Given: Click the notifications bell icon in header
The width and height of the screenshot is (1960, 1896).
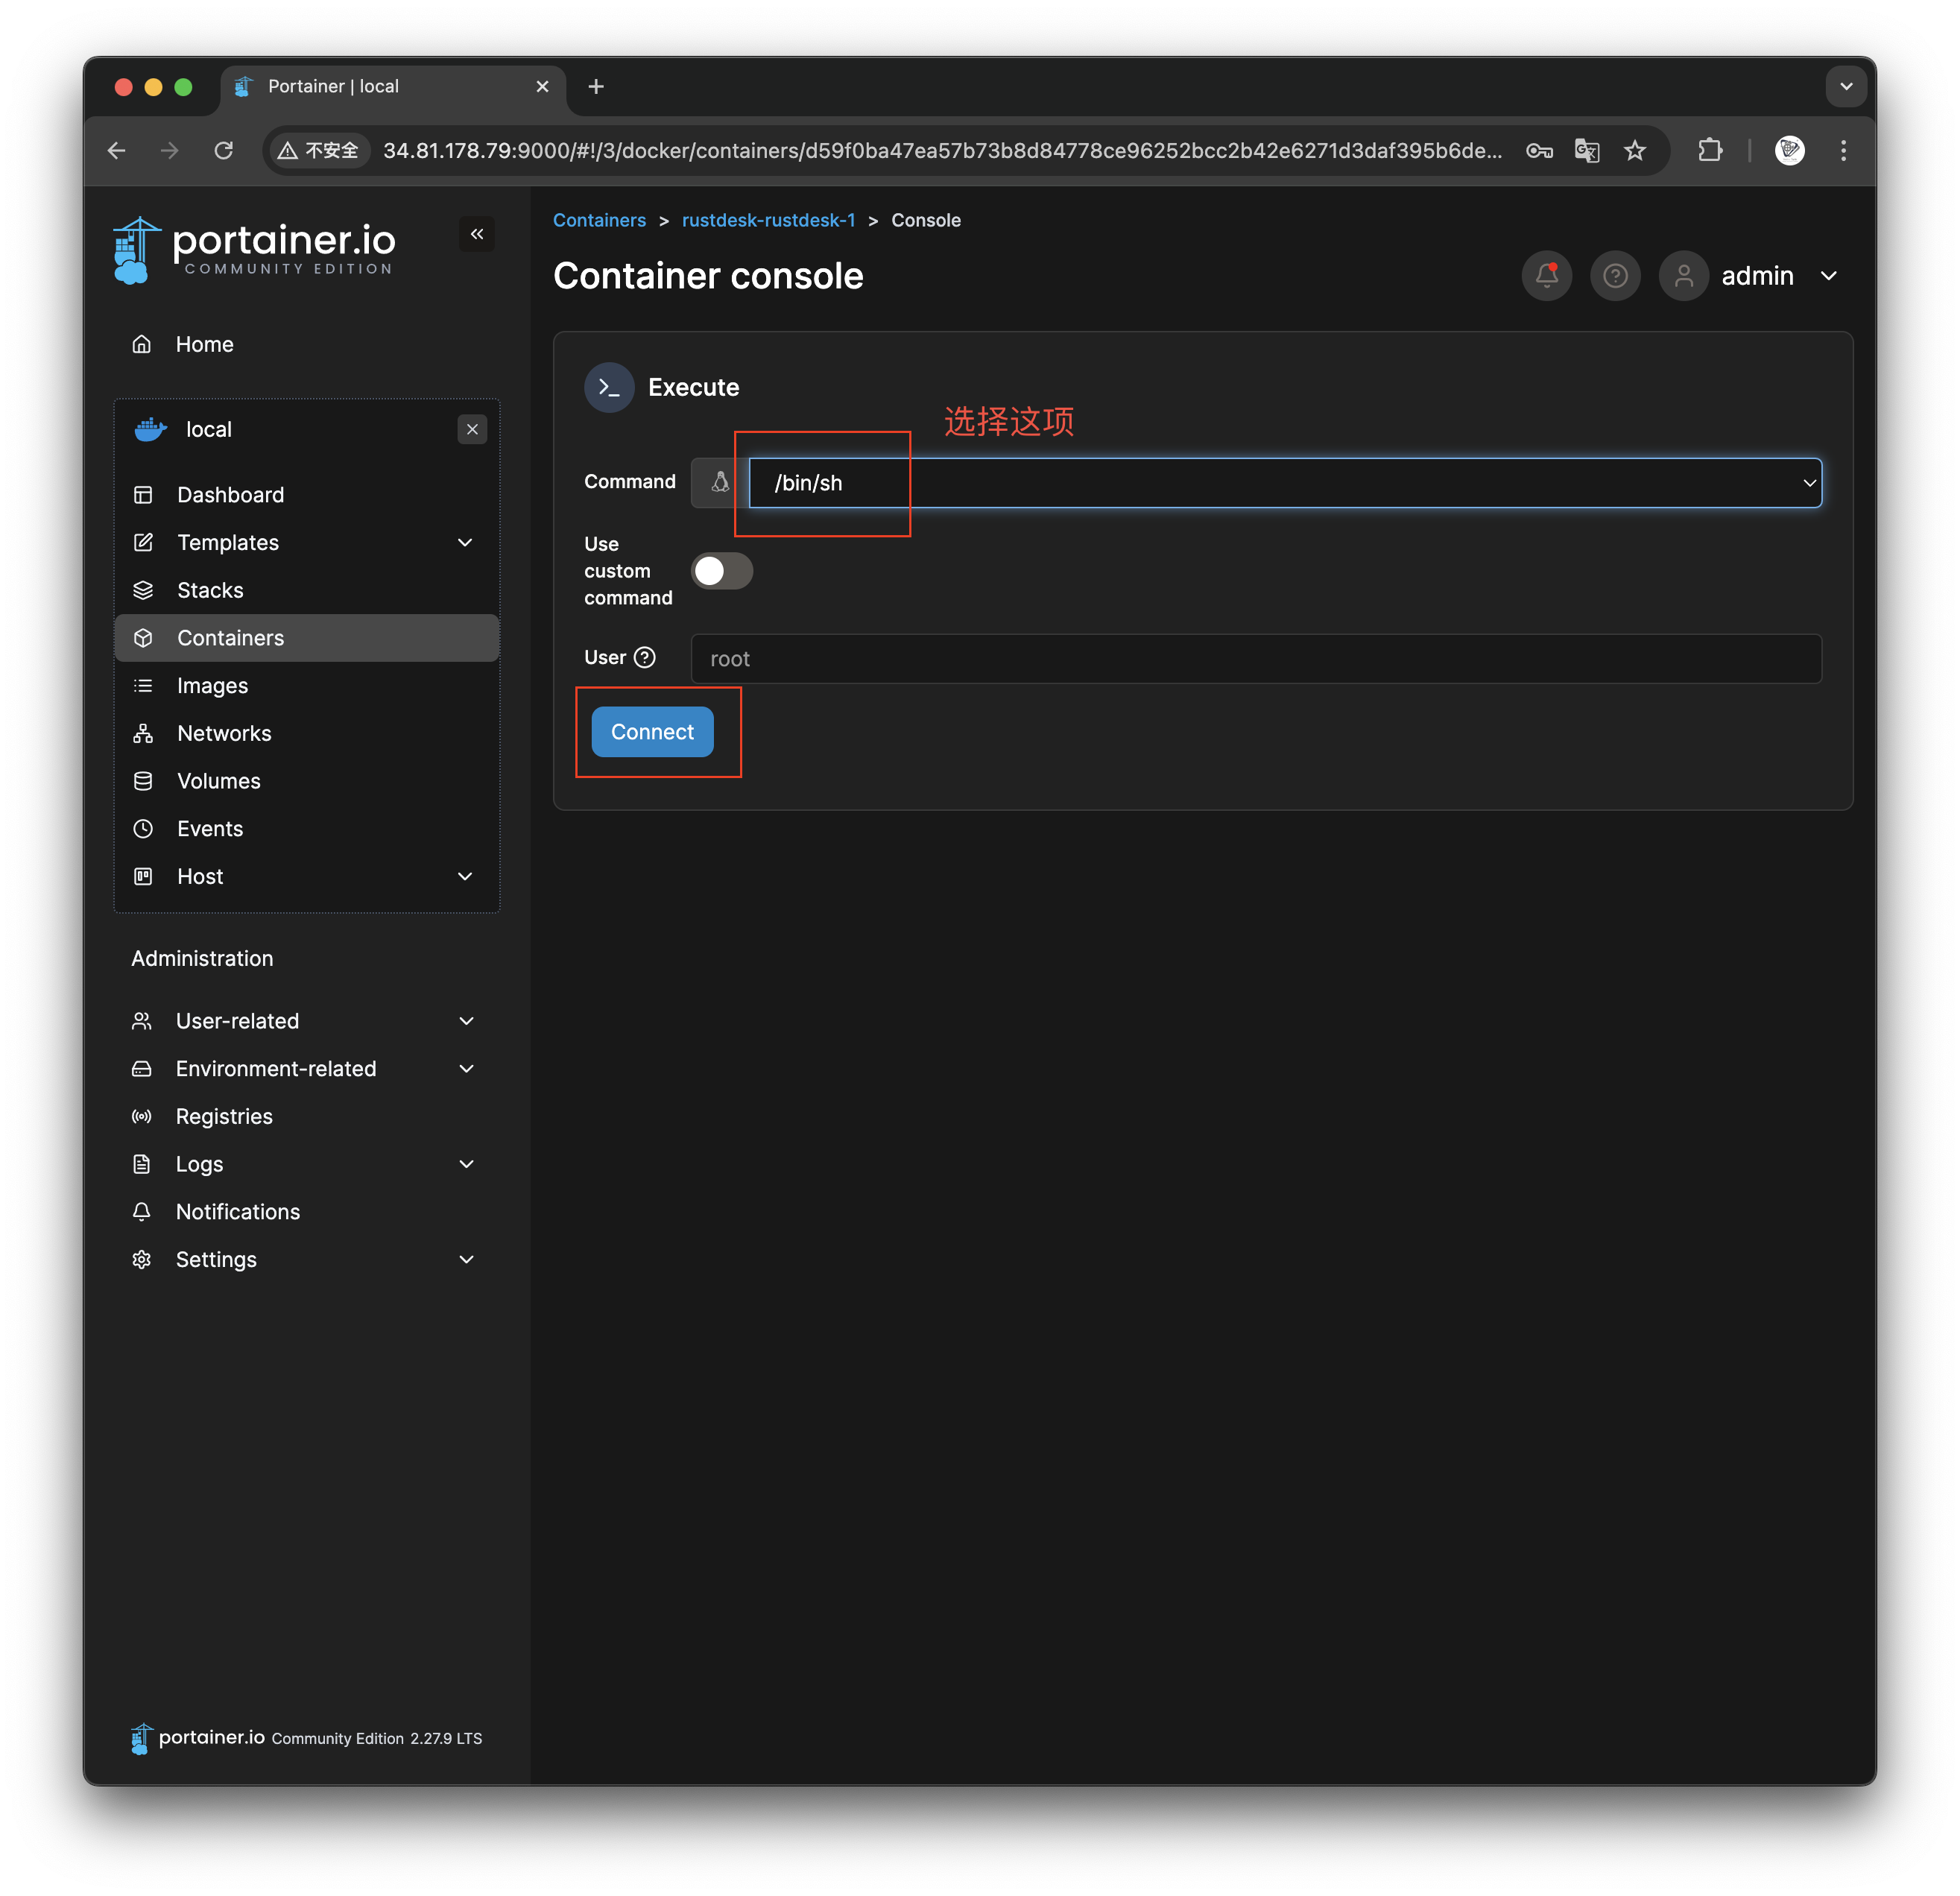Looking at the screenshot, I should tap(1546, 276).
